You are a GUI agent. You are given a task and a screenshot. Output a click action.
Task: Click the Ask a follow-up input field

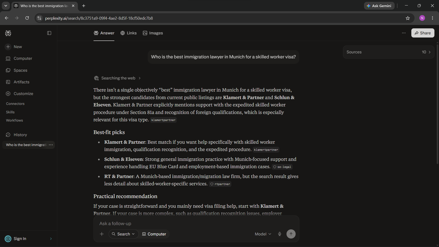[x=196, y=223]
